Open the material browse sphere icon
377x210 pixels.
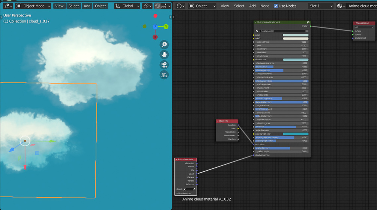coord(341,6)
